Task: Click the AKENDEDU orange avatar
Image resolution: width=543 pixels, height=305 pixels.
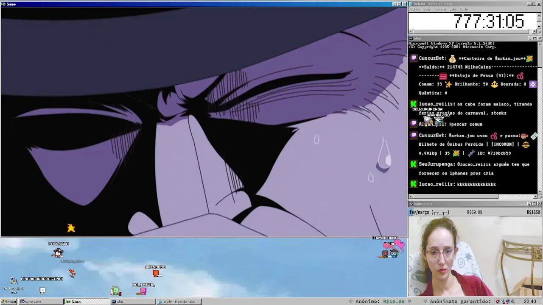Action: 156,273
